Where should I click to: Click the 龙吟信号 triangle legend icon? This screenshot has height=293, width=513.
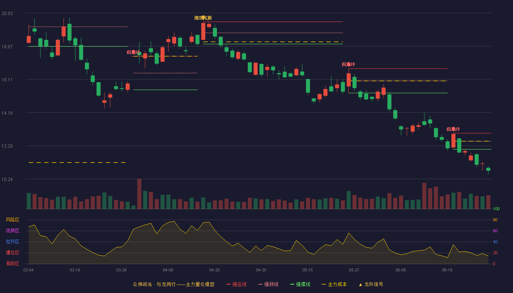360,285
